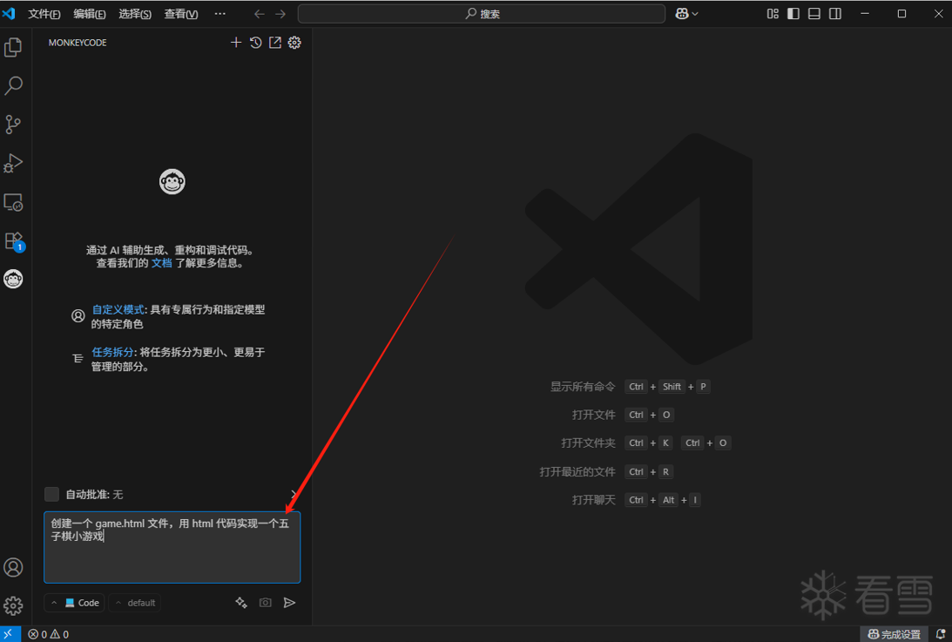Open the Copilot dropdown arrow in title bar
The height and width of the screenshot is (642, 952).
(x=694, y=14)
